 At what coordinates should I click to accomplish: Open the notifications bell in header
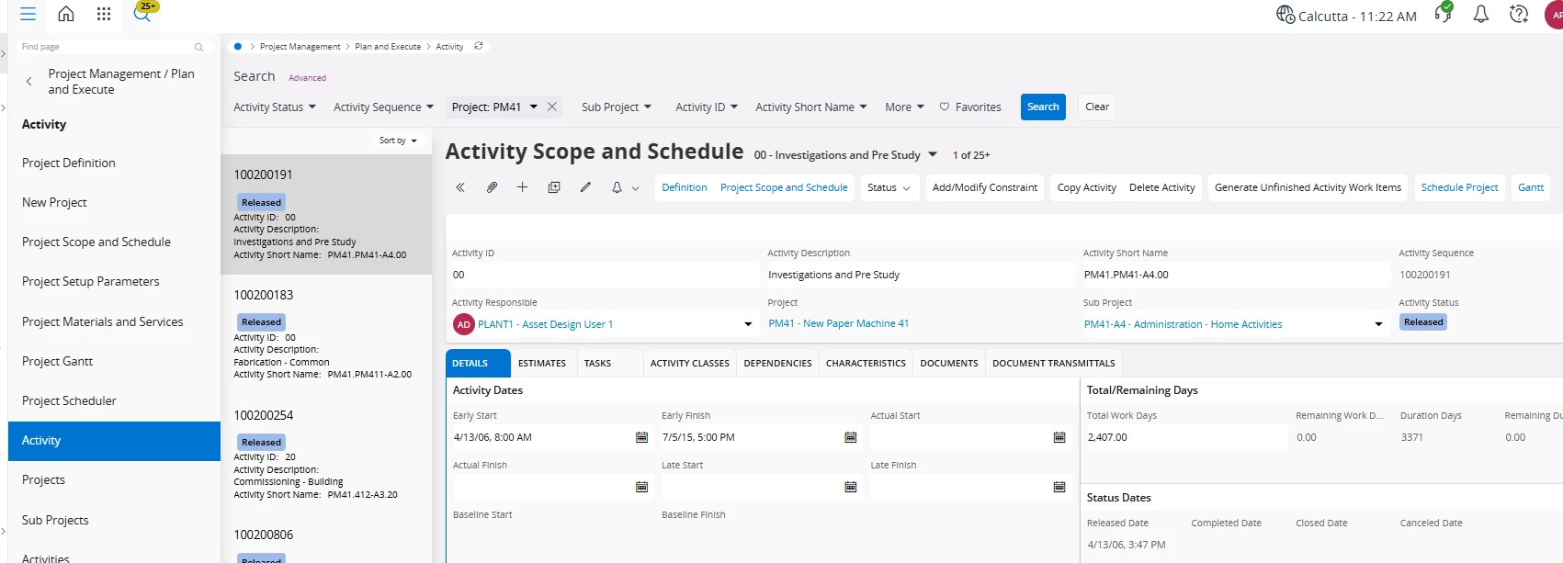(1481, 14)
